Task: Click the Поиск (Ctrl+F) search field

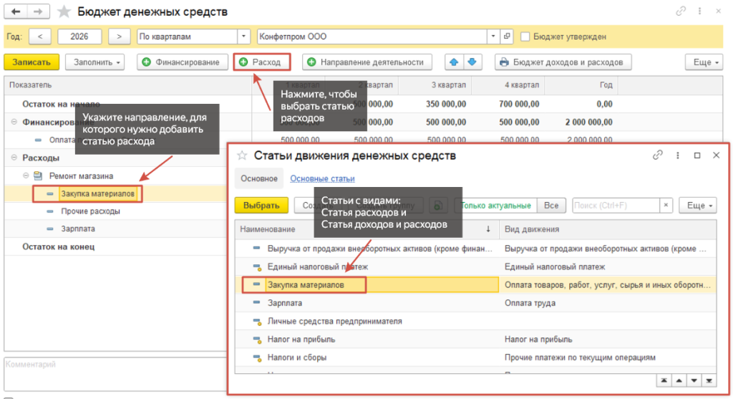Action: point(616,206)
